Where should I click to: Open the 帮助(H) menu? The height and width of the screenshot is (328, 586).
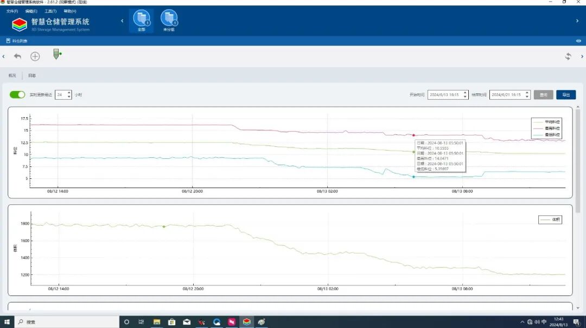pyautogui.click(x=70, y=11)
